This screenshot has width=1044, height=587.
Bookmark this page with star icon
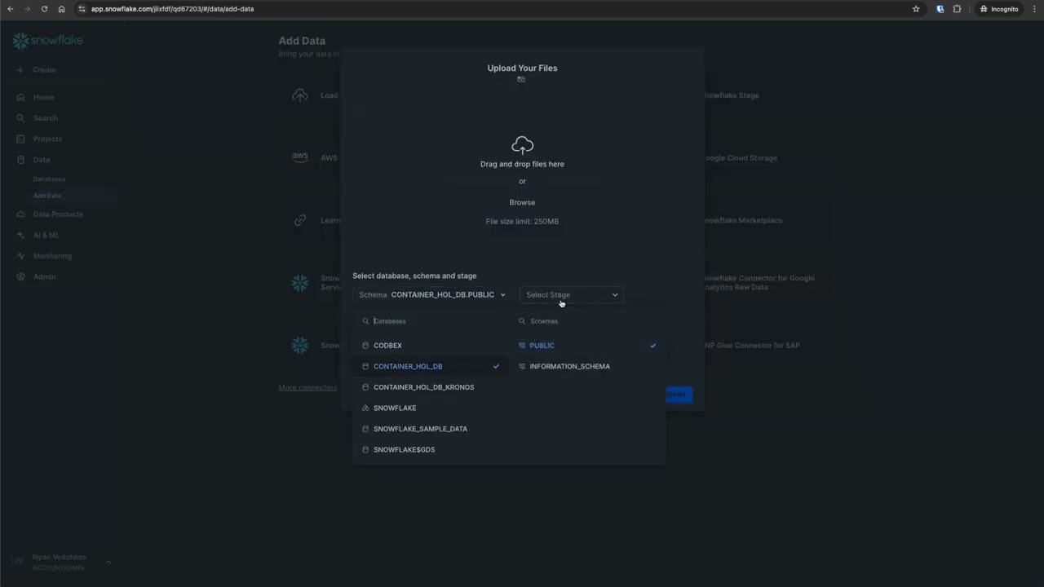click(x=916, y=9)
